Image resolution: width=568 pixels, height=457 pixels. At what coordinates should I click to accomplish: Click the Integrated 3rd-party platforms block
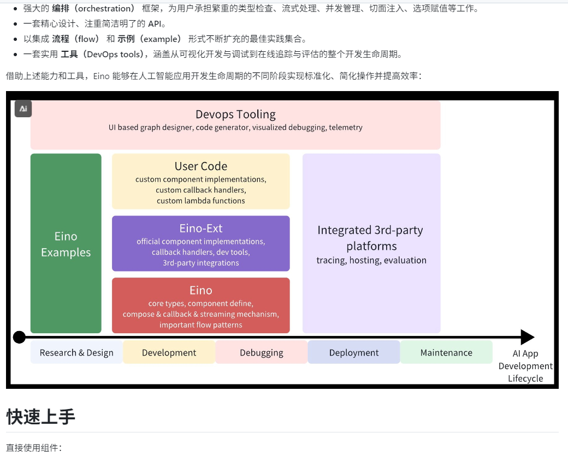(x=371, y=243)
